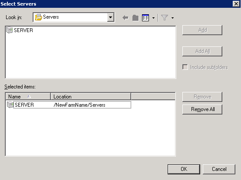Image resolution: width=241 pixels, height=180 pixels.
Task: Click the Servers folder icon in Look in
Action: click(38, 17)
